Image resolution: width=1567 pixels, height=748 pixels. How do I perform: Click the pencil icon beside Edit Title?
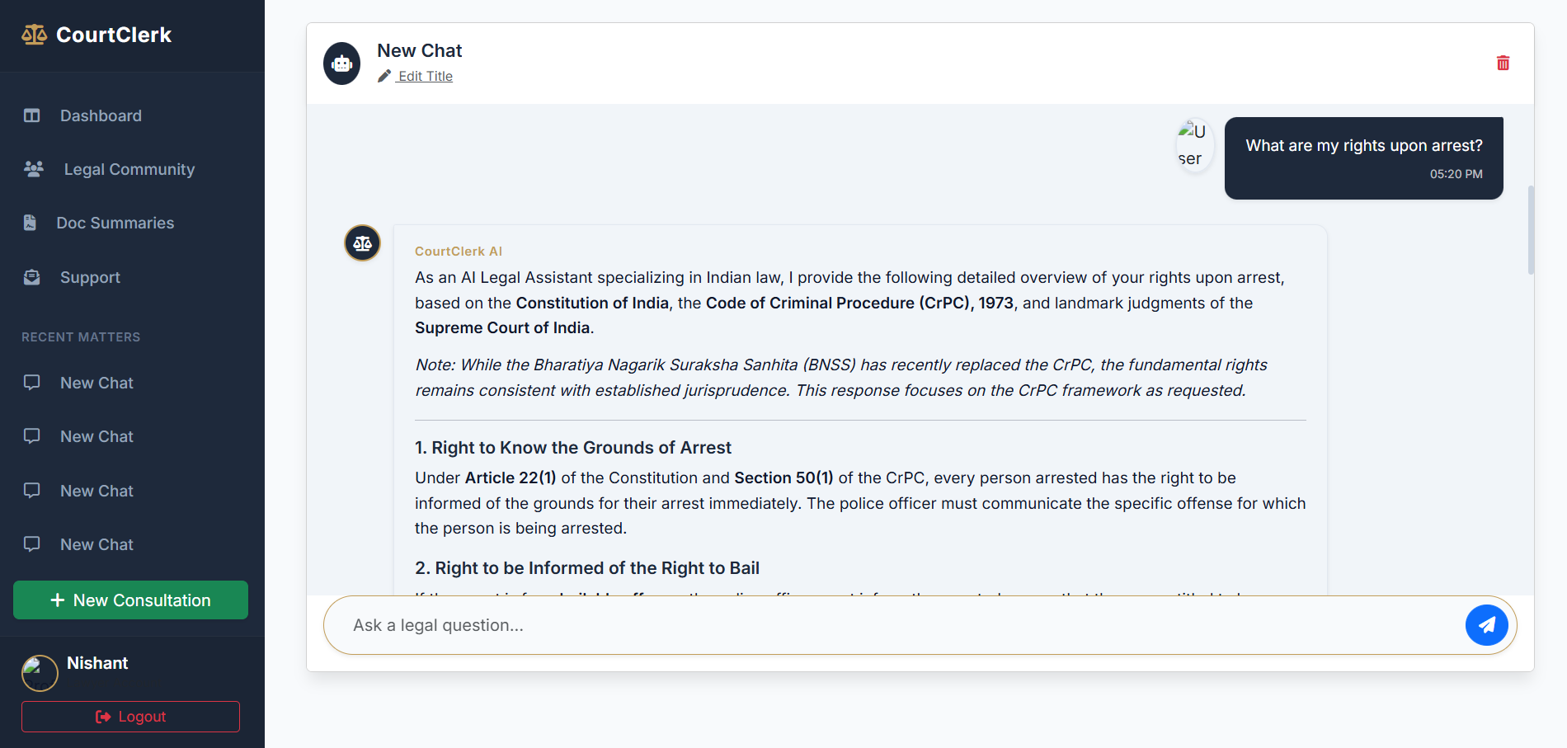pyautogui.click(x=384, y=76)
